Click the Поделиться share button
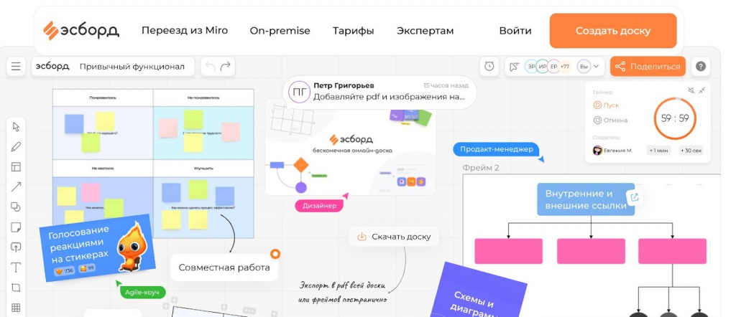 pos(648,67)
